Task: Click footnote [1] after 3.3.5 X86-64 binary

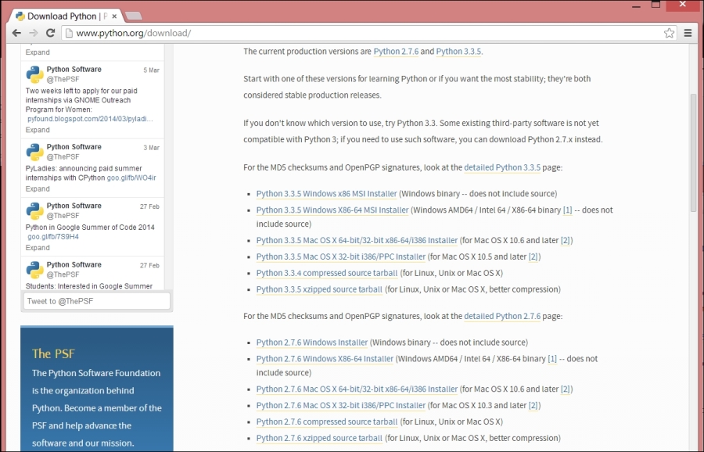Action: pyautogui.click(x=568, y=210)
